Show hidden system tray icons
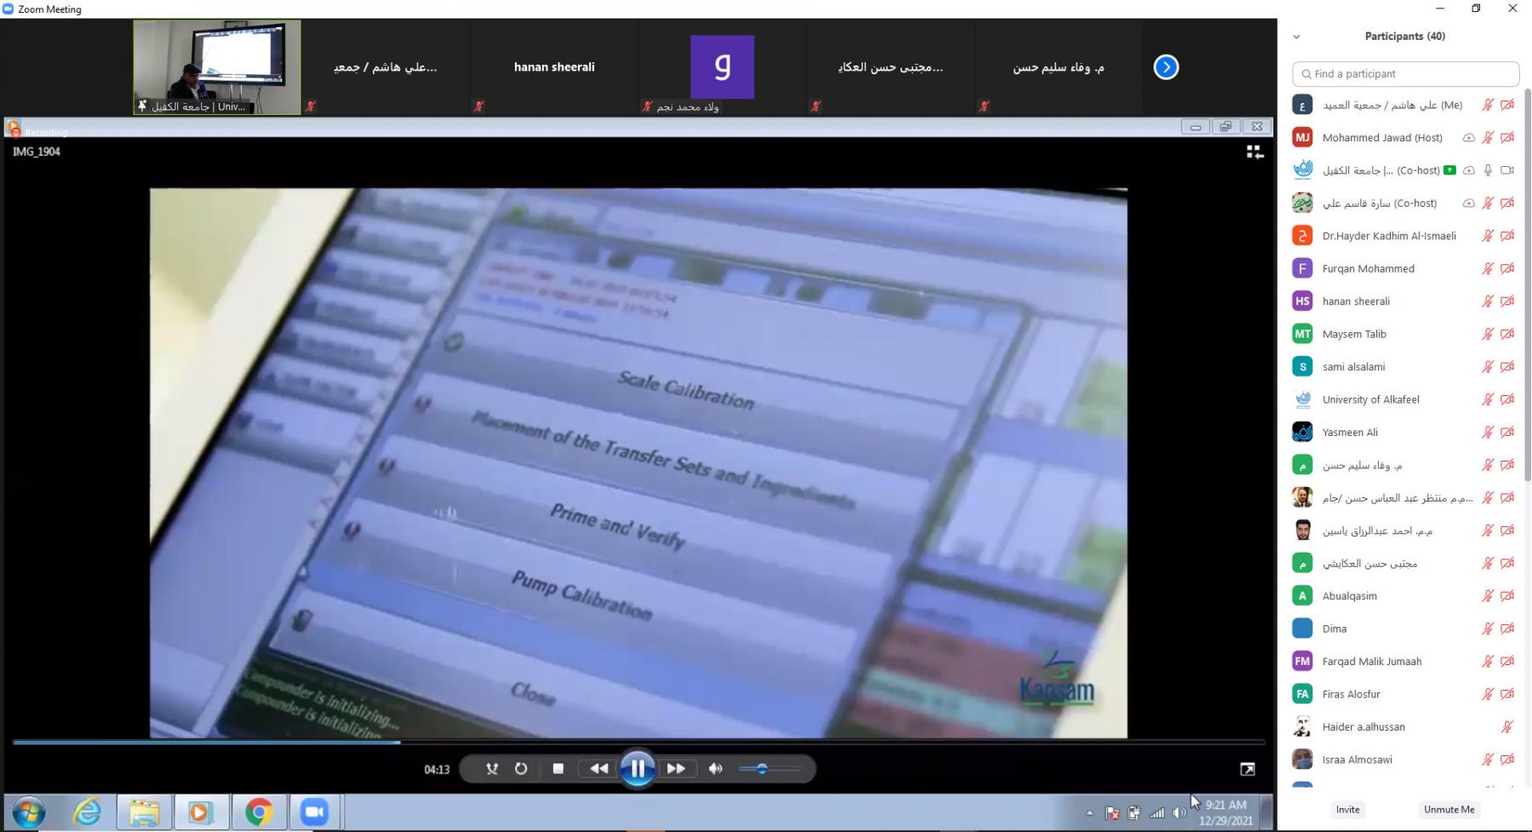The height and width of the screenshot is (832, 1532). 1089,813
